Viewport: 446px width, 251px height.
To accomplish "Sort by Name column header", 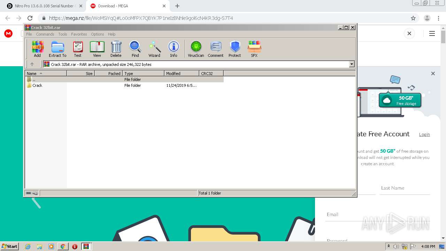I will (46, 73).
